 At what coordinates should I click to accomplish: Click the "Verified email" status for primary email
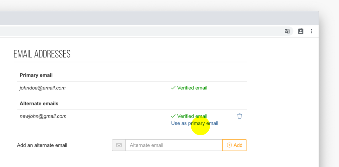[x=192, y=88]
